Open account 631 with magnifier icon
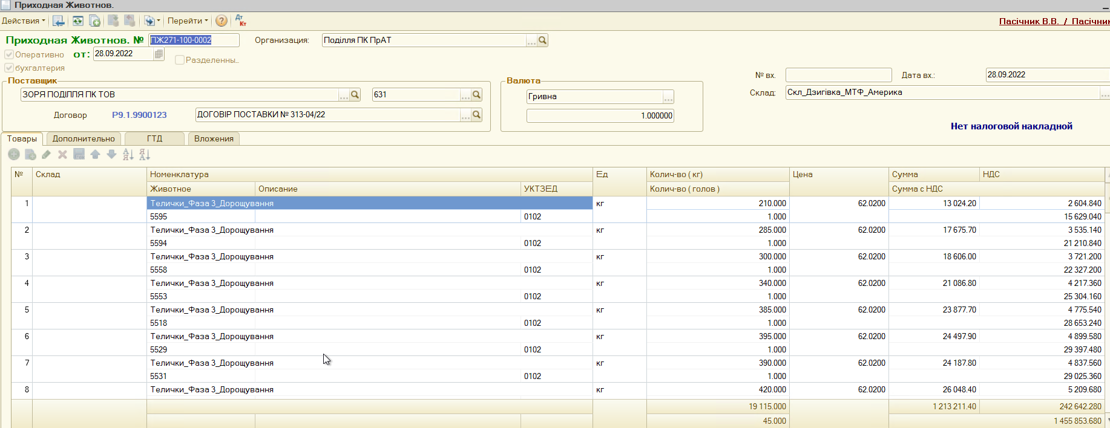 pos(477,95)
